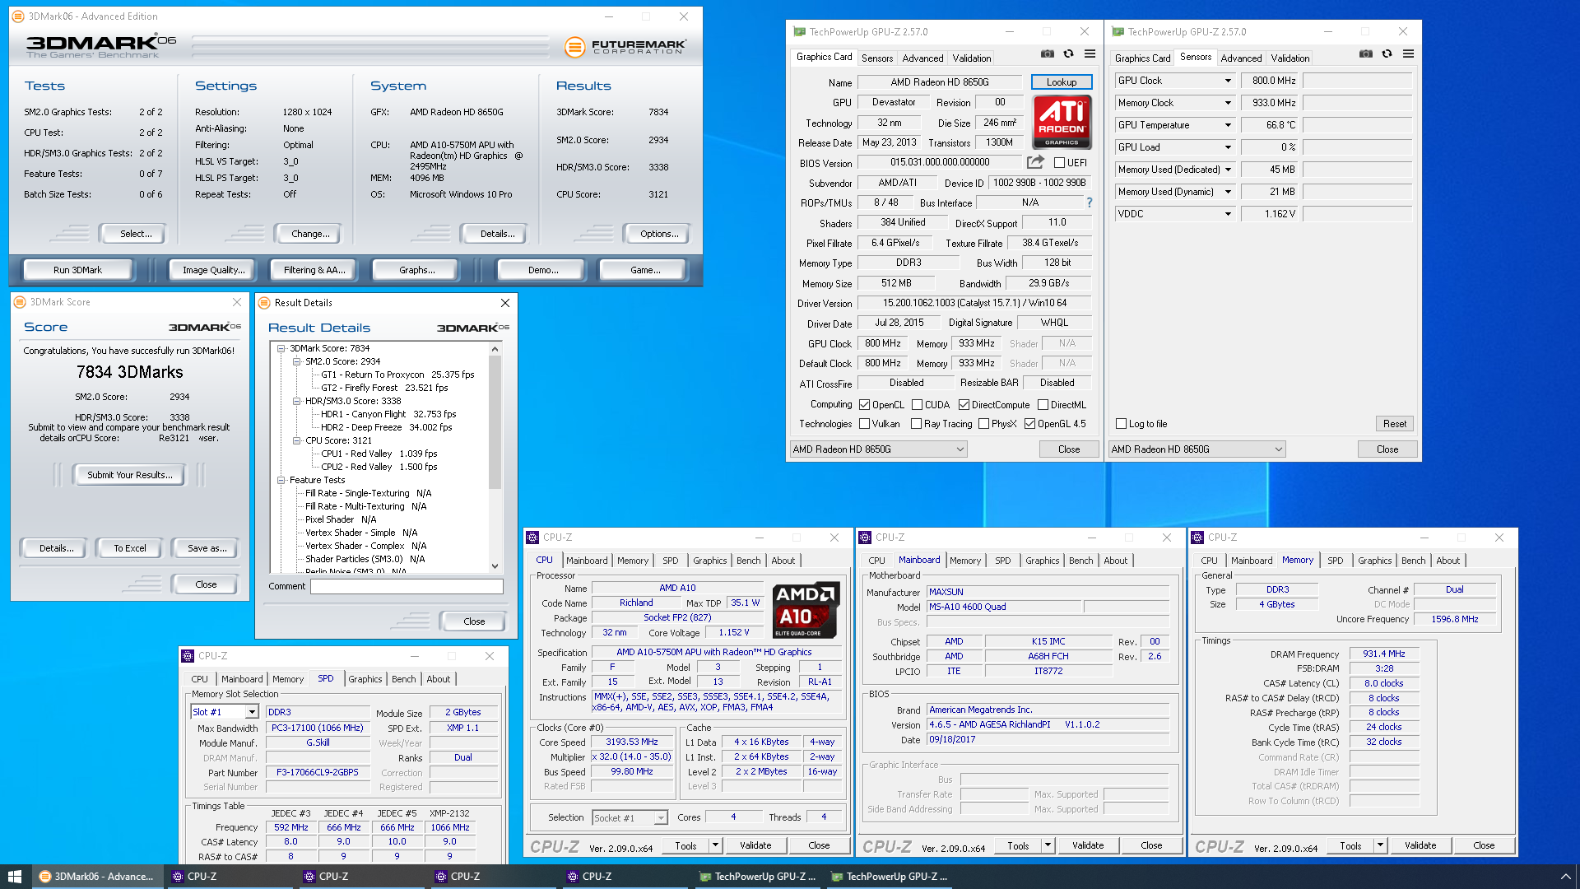Click the 3DMark06 title bar app icon
The width and height of the screenshot is (1580, 889).
[x=18, y=16]
